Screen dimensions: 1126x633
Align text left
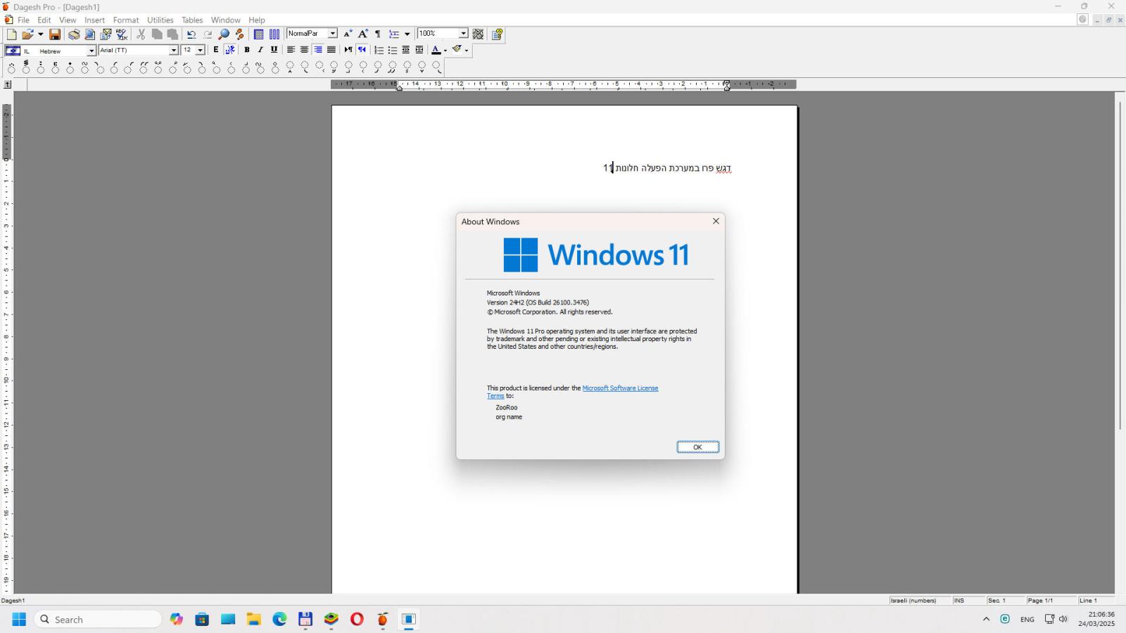tap(291, 50)
